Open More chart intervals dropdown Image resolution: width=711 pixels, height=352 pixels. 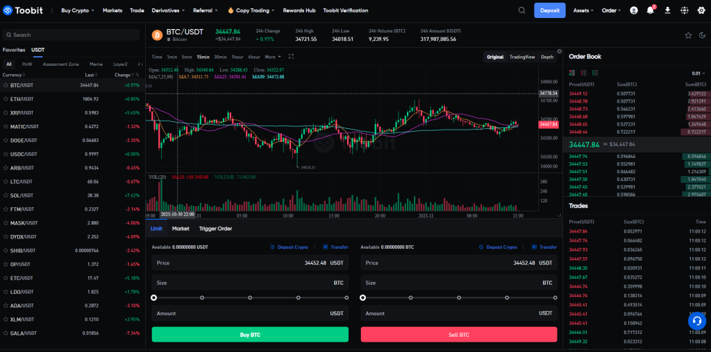(273, 57)
